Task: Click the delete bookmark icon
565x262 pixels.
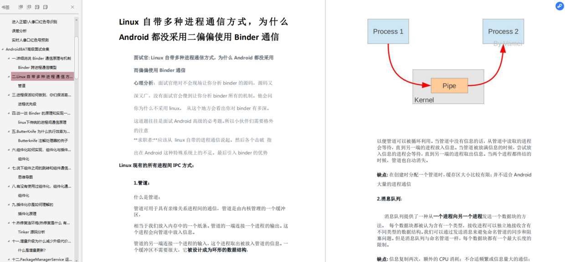Action: (x=46, y=7)
